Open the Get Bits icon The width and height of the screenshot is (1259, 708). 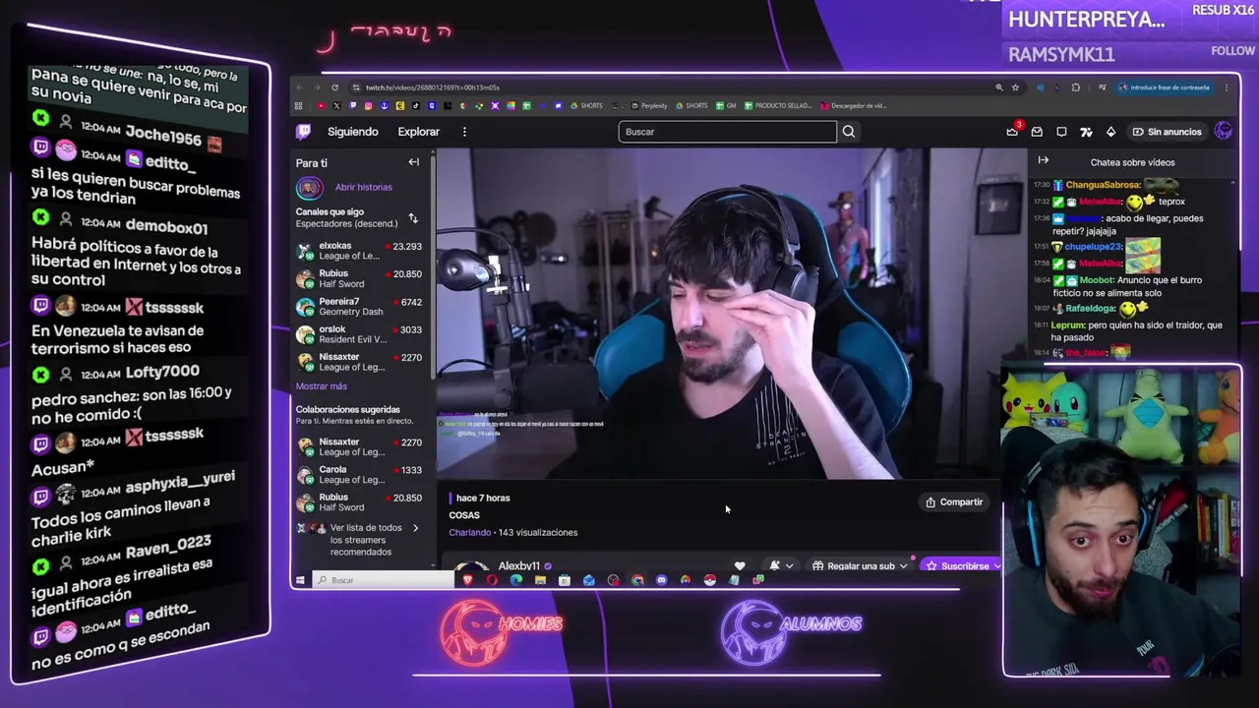pos(1110,132)
